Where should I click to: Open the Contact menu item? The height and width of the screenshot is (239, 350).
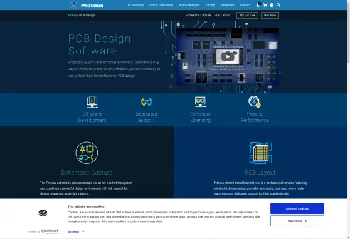[x=245, y=5]
